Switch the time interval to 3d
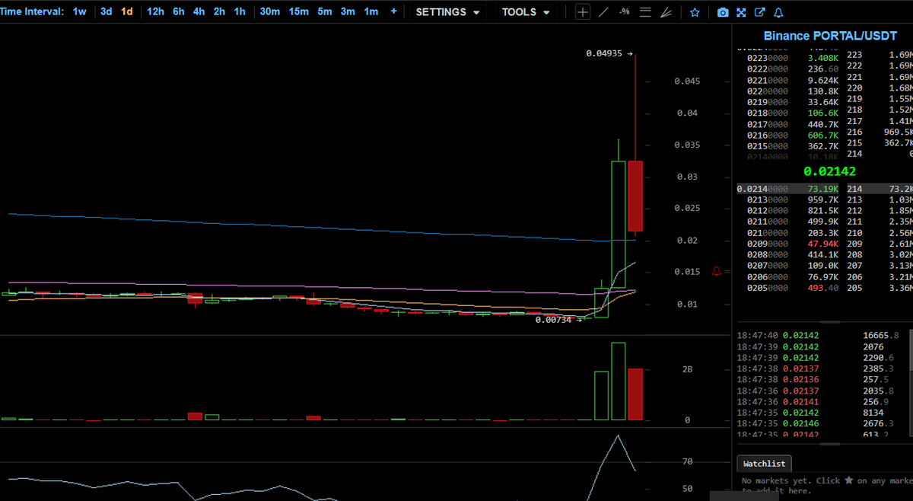 (107, 11)
